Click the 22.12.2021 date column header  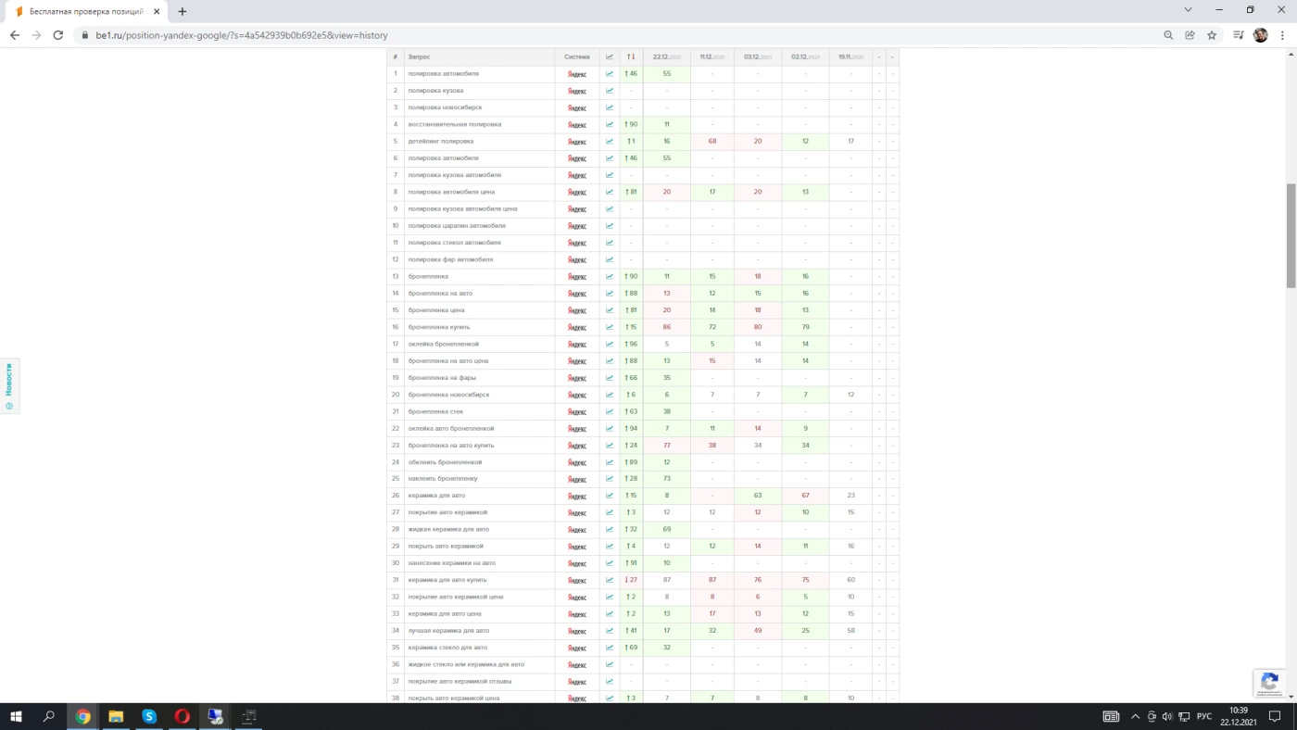[667, 57]
